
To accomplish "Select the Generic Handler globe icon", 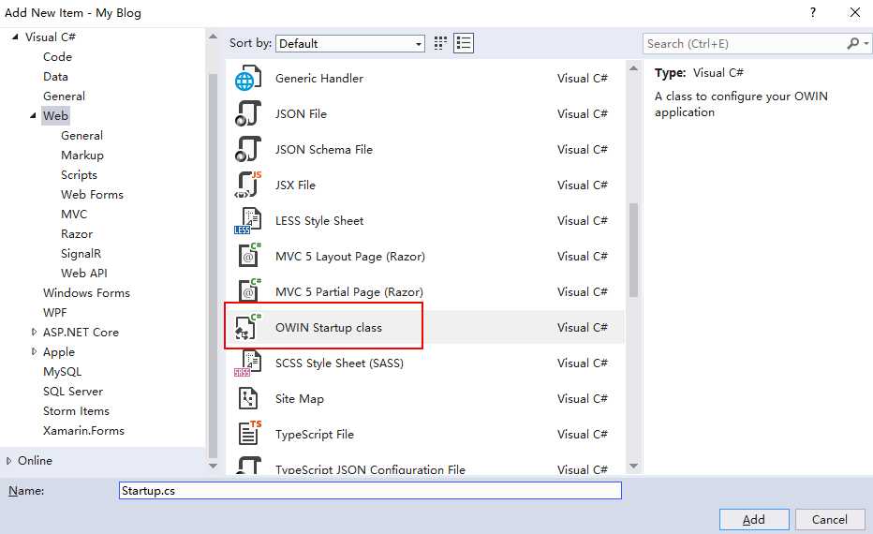I will [248, 79].
